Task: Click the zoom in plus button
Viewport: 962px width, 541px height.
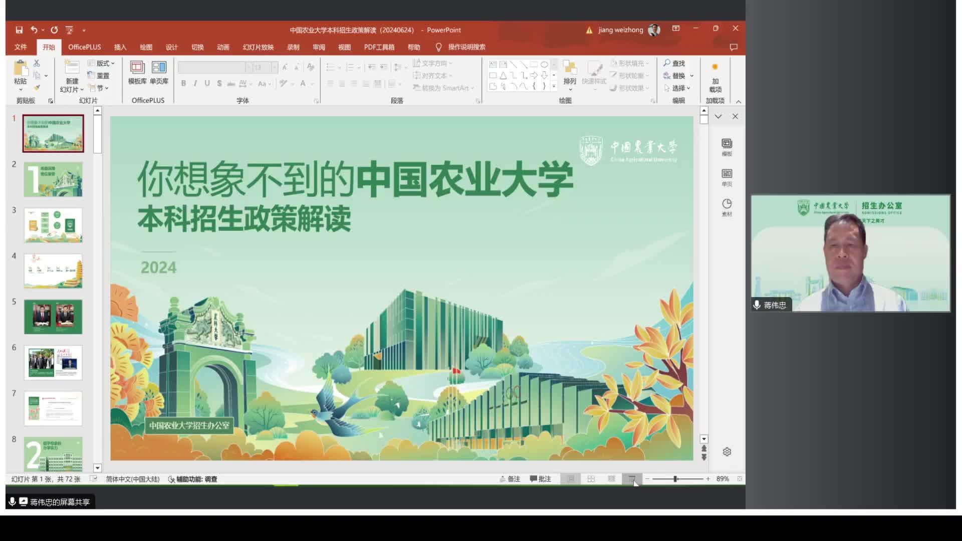Action: (x=708, y=479)
